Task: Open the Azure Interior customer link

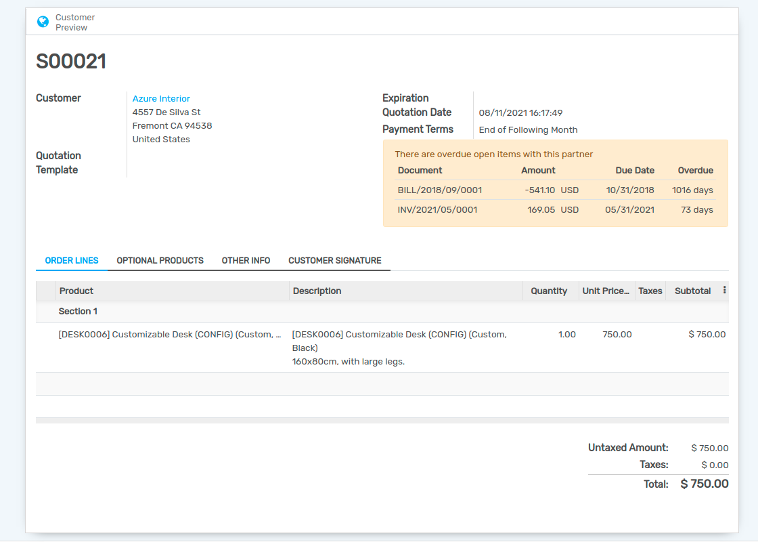Action: (160, 98)
